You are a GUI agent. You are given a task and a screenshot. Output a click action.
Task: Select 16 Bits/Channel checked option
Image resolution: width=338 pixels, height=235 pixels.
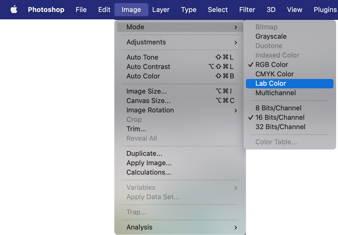click(x=280, y=117)
